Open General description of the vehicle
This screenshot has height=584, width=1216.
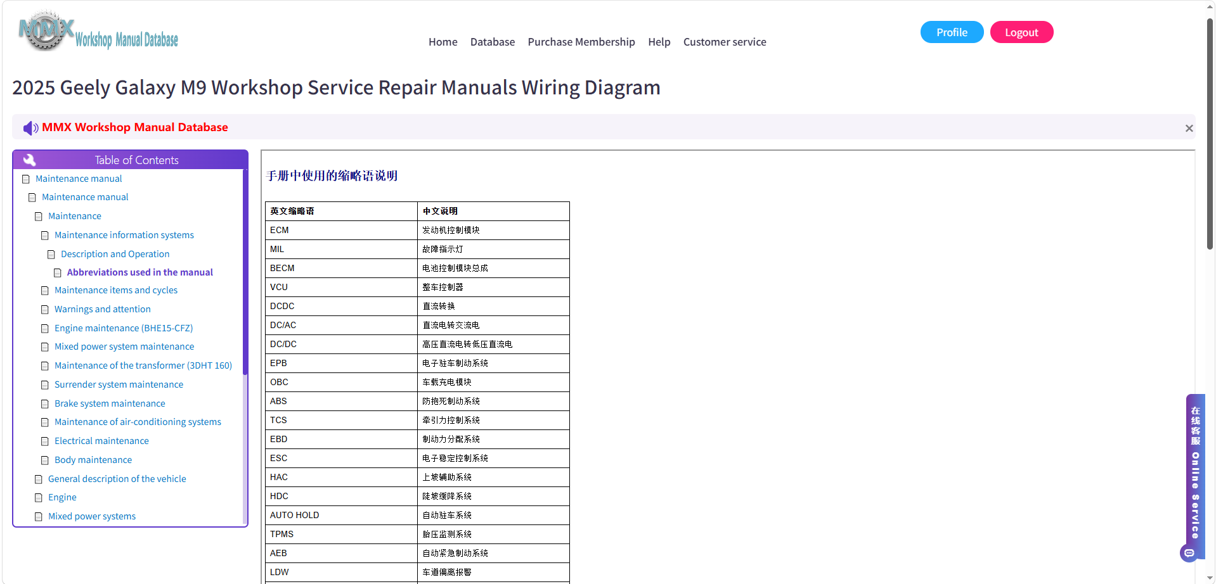pos(117,479)
